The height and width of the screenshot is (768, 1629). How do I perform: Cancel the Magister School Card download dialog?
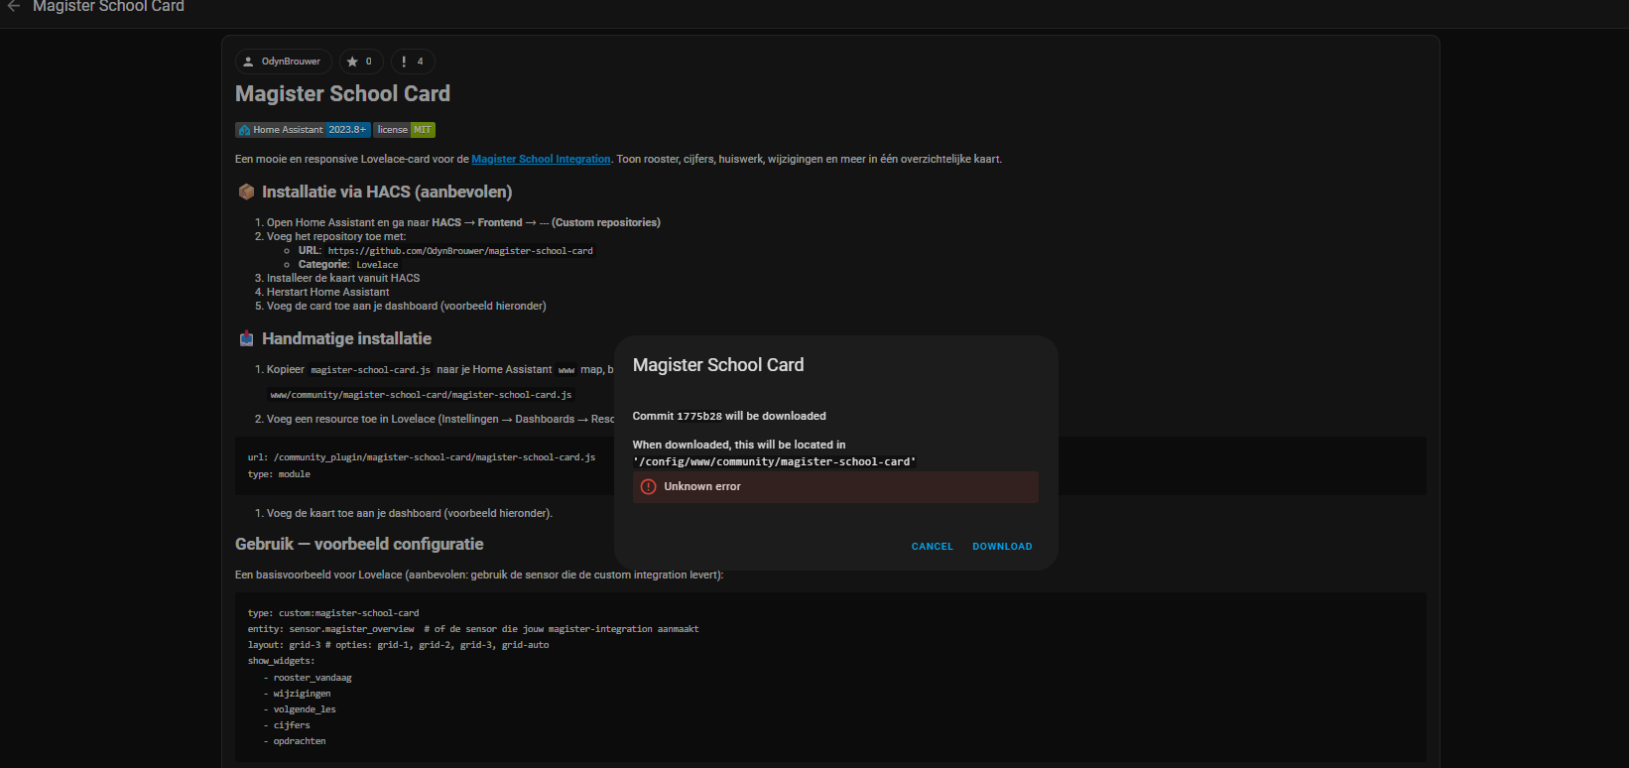pos(932,547)
